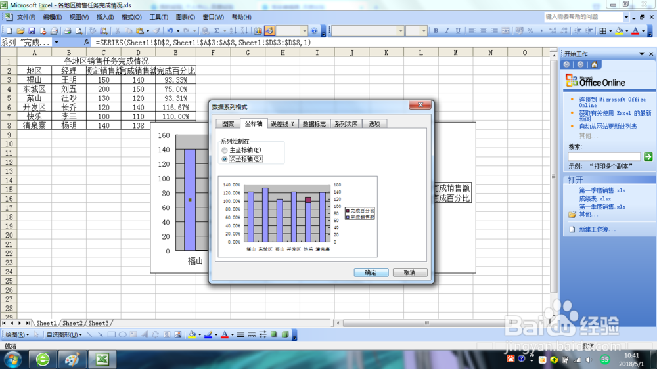
Task: Open Print Preview from toolbar
Action: [x=79, y=31]
